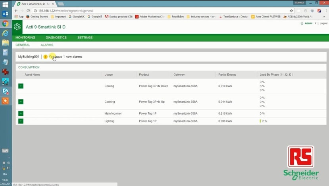Open the orange recorder app in taskbar
This screenshot has height=186, width=329.
point(5,101)
